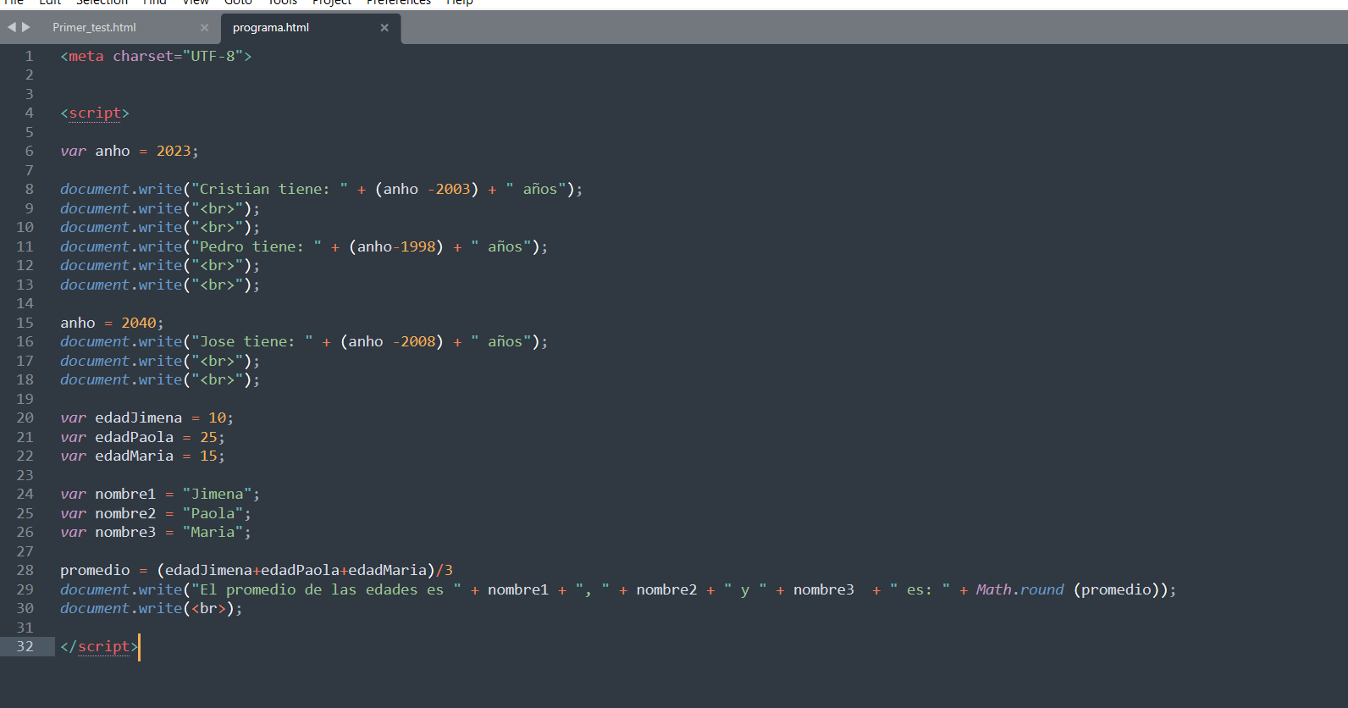Click the 'var edadJimena = 10;' line
This screenshot has height=708, width=1348.
146,418
